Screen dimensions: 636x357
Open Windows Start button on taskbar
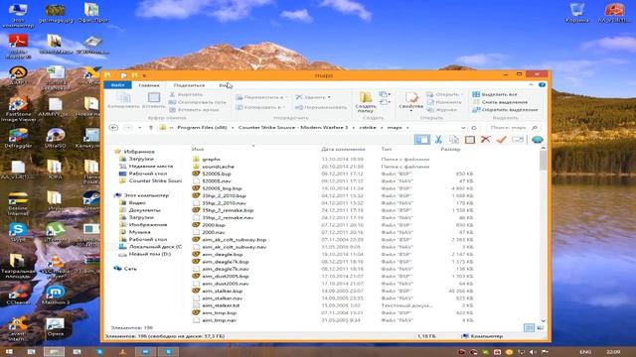(9, 352)
